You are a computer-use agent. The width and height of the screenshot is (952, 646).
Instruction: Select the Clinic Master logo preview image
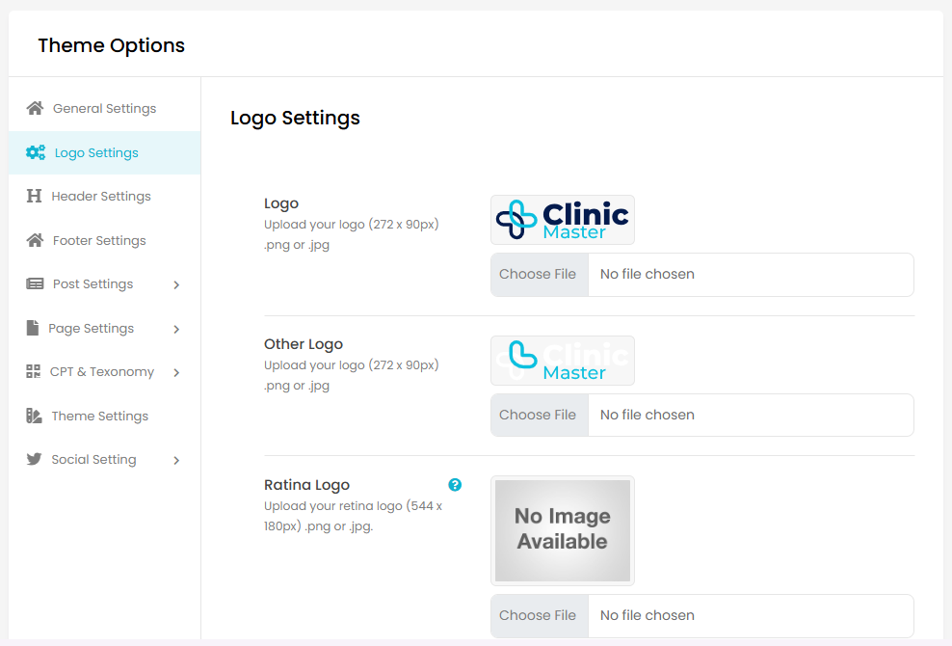coord(563,220)
